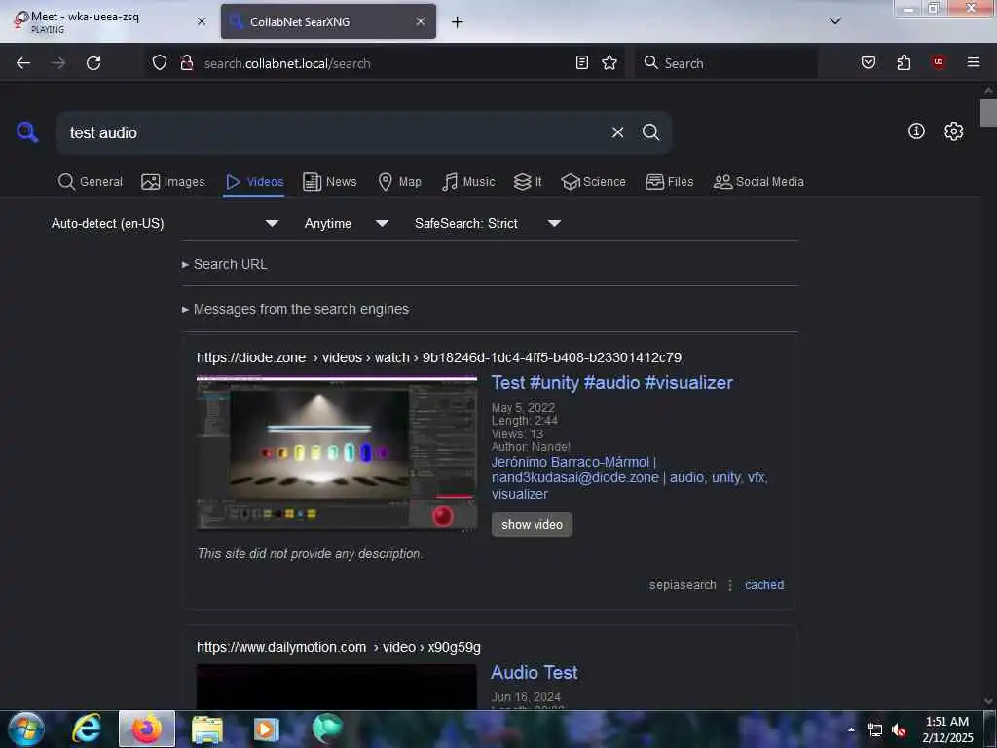997x748 pixels.
Task: Open SearXNG preferences gear icon
Action: 953,131
